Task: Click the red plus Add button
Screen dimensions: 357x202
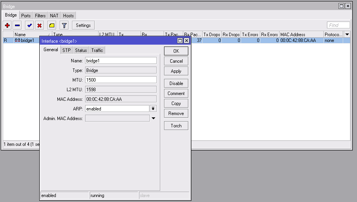Action: [x=7, y=25]
